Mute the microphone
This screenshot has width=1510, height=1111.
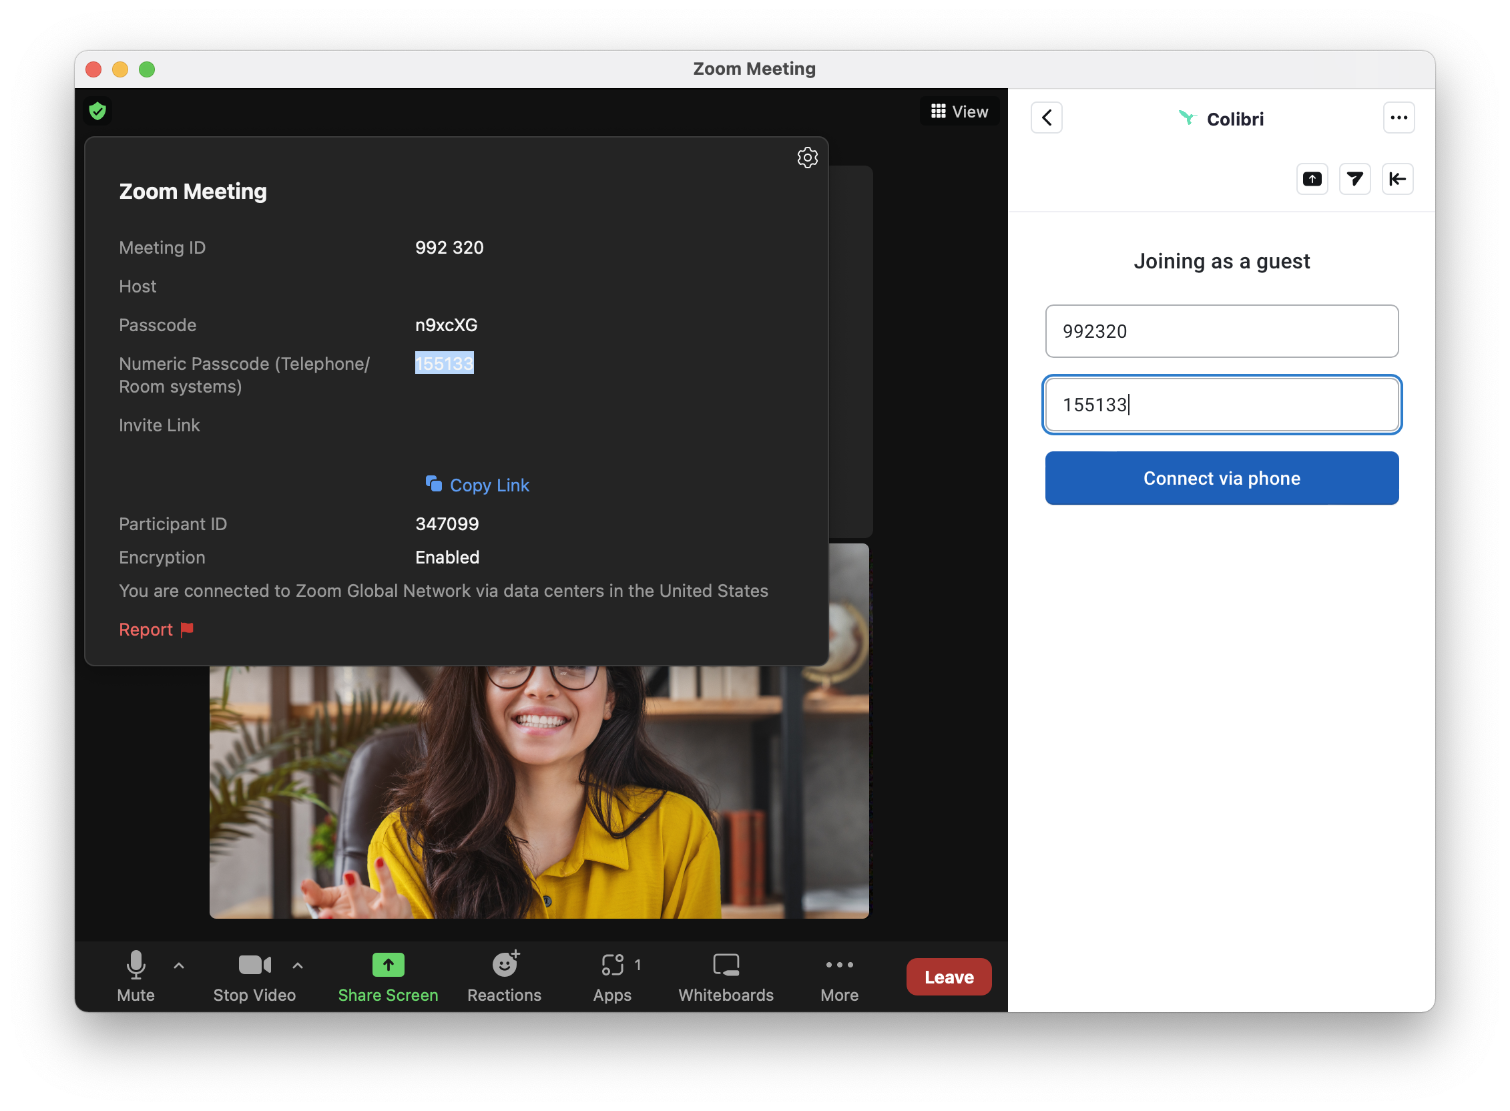[136, 977]
